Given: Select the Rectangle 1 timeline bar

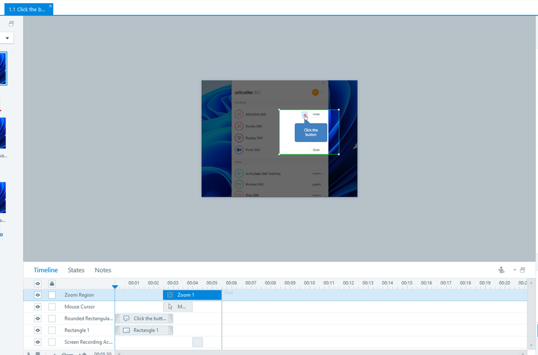Looking at the screenshot, I should tap(144, 330).
